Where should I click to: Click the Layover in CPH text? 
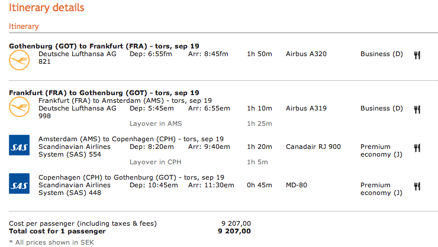coord(155,162)
